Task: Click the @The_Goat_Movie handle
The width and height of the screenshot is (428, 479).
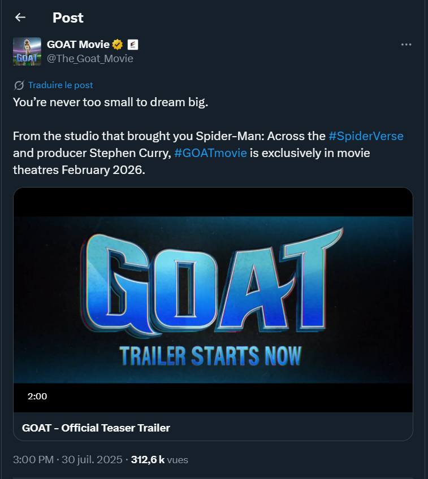Action: point(90,58)
